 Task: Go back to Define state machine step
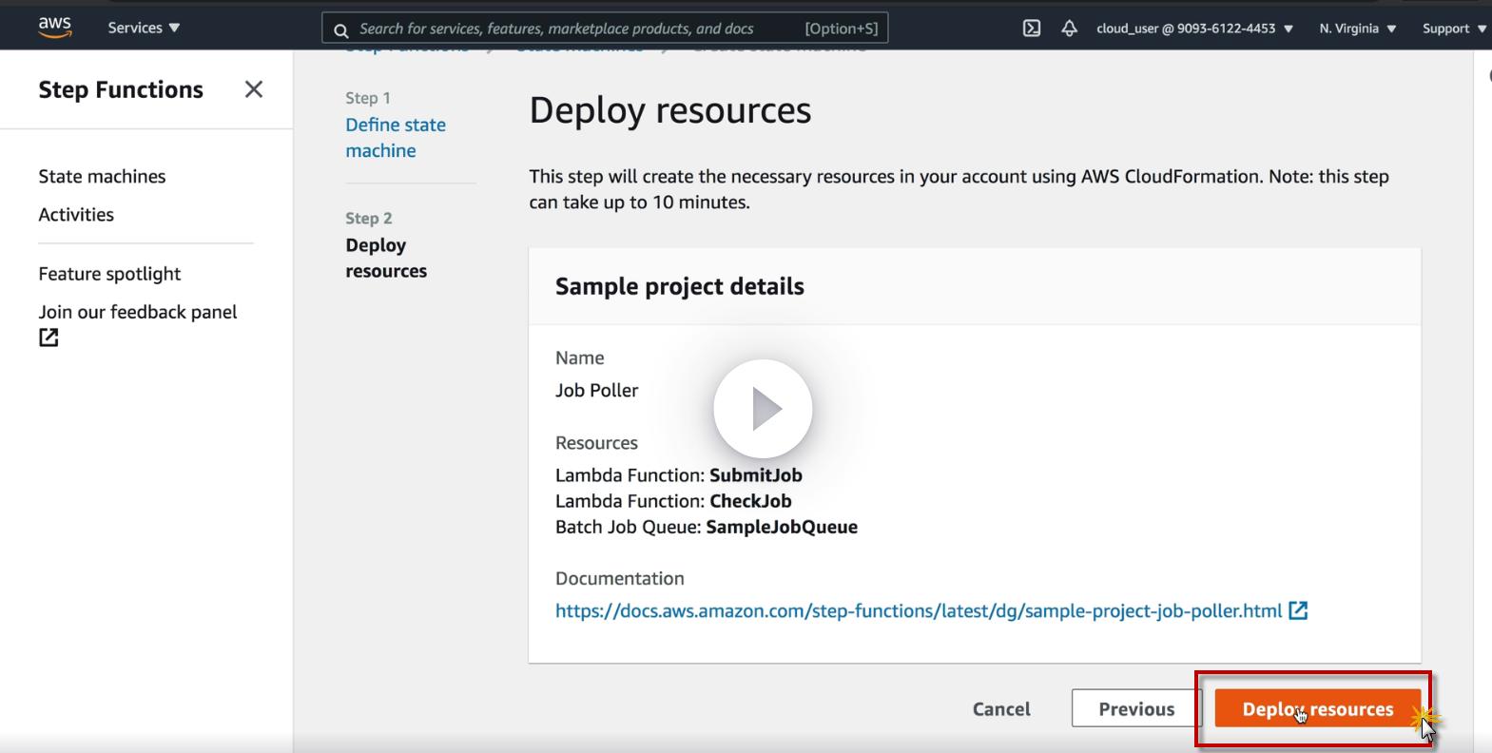pos(395,138)
